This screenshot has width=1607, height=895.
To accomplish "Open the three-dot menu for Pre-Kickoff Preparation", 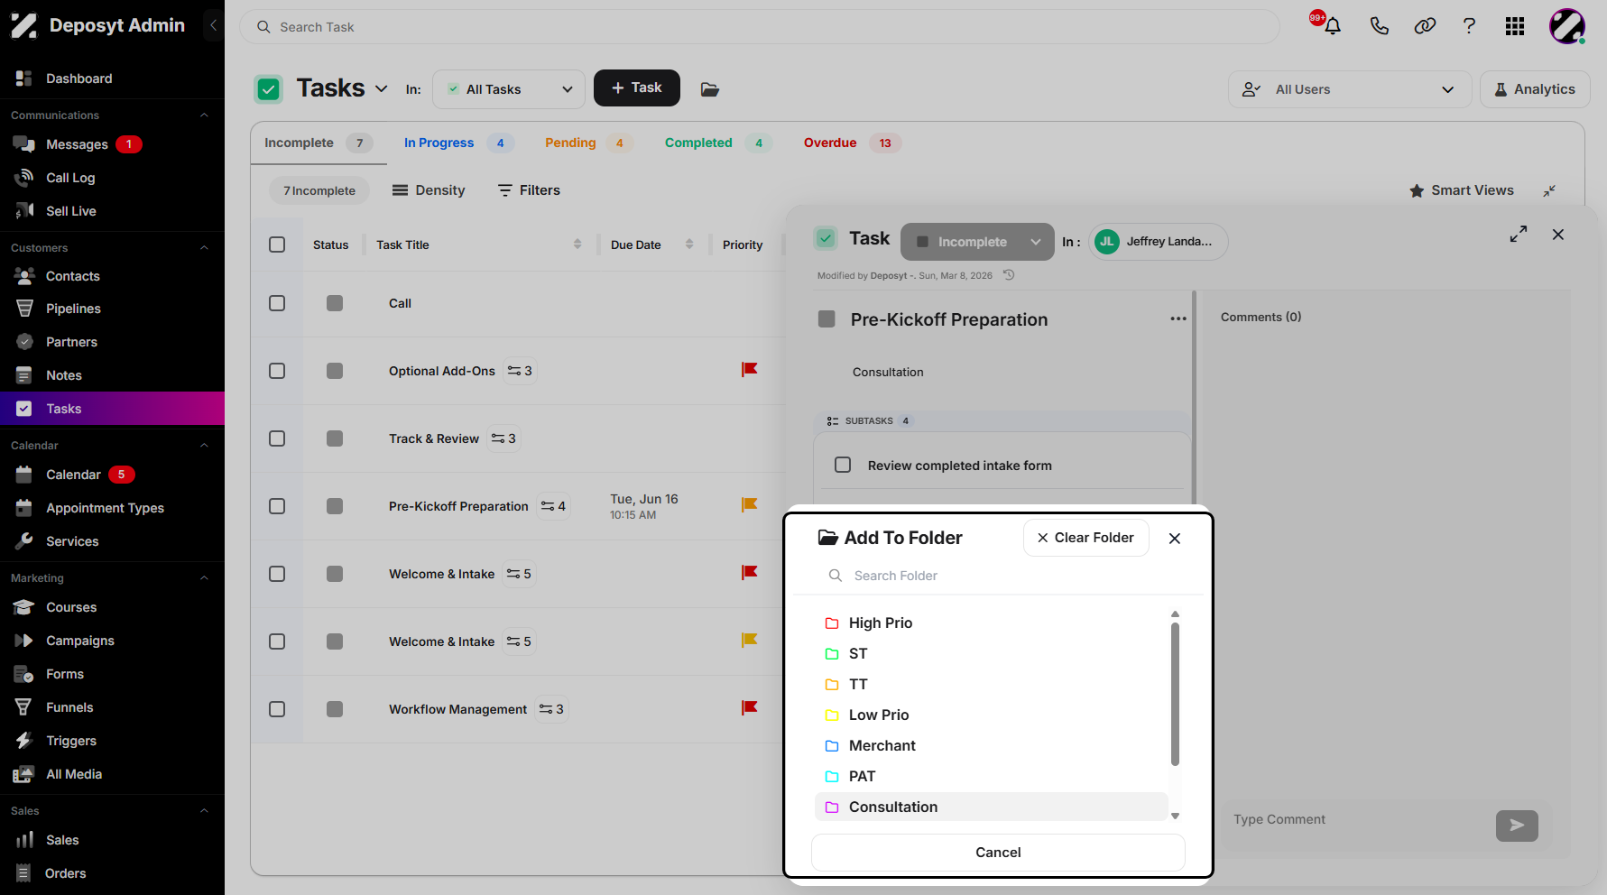I will [x=1178, y=318].
